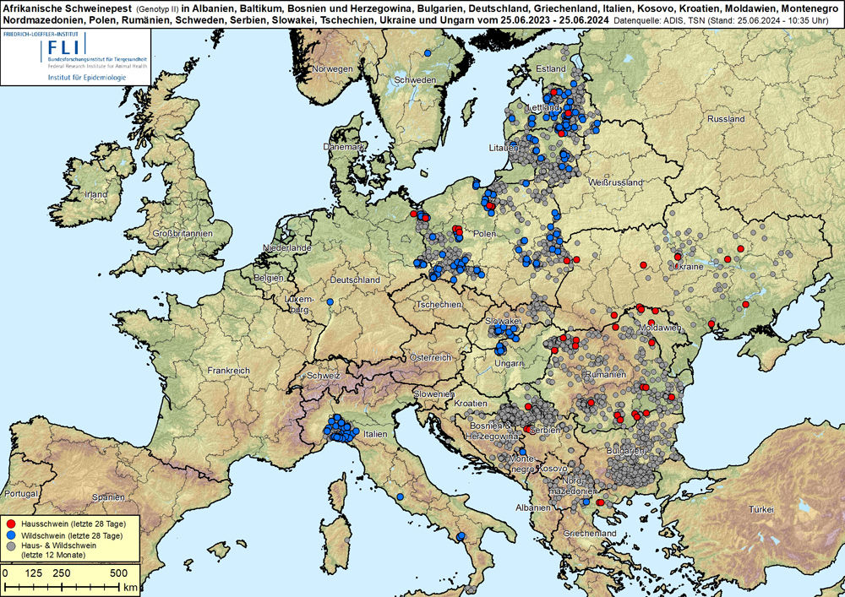845x597 pixels.
Task: Click the red Hausschwein legend dot
Action: coord(9,525)
